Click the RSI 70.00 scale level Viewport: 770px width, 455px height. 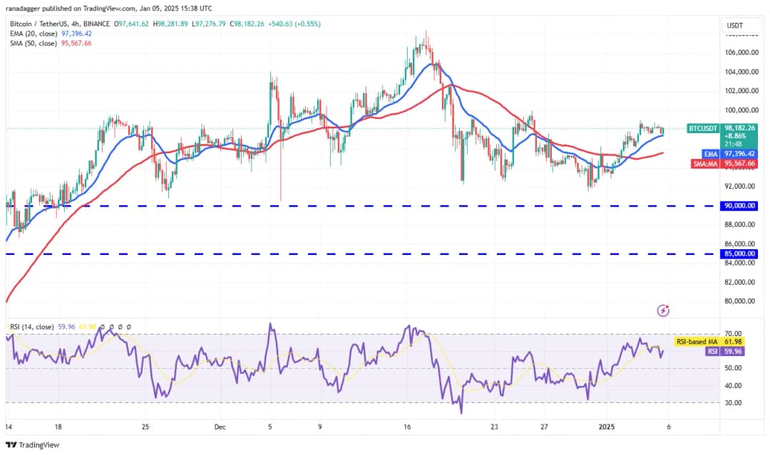[x=734, y=333]
